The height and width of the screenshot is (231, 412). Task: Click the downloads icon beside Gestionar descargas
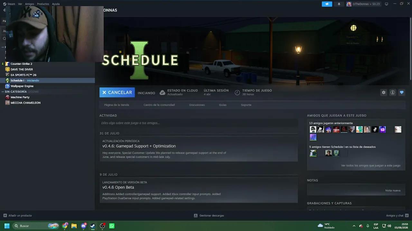(196, 216)
